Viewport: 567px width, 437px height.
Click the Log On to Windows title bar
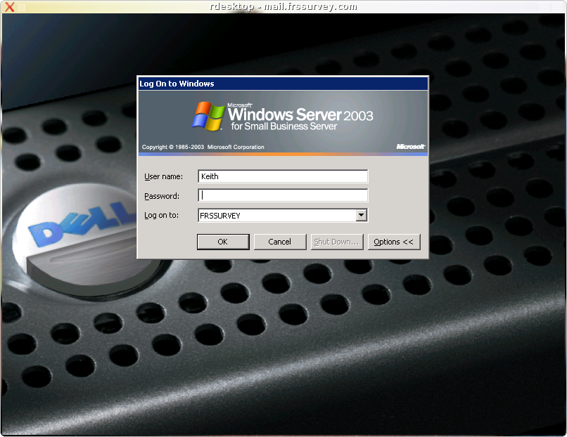[x=283, y=84]
